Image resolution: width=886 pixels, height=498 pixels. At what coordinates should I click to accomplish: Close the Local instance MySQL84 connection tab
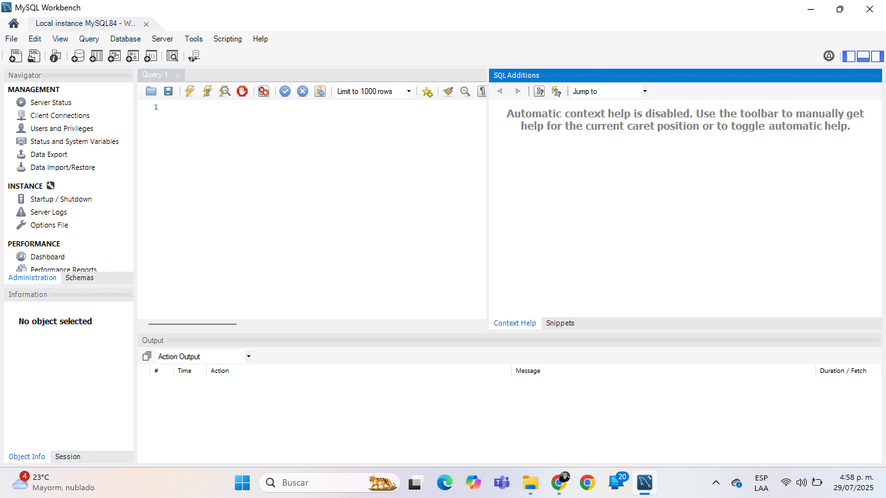coord(146,24)
